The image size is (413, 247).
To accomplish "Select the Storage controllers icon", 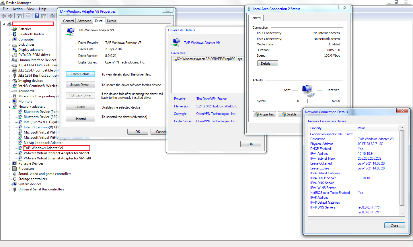I will [15, 179].
